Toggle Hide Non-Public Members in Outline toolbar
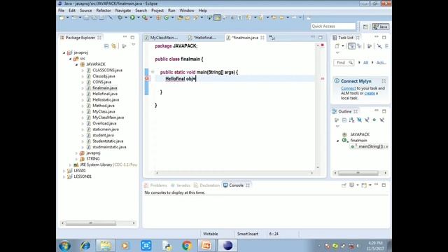The height and width of the screenshot is (252, 448). (374, 120)
